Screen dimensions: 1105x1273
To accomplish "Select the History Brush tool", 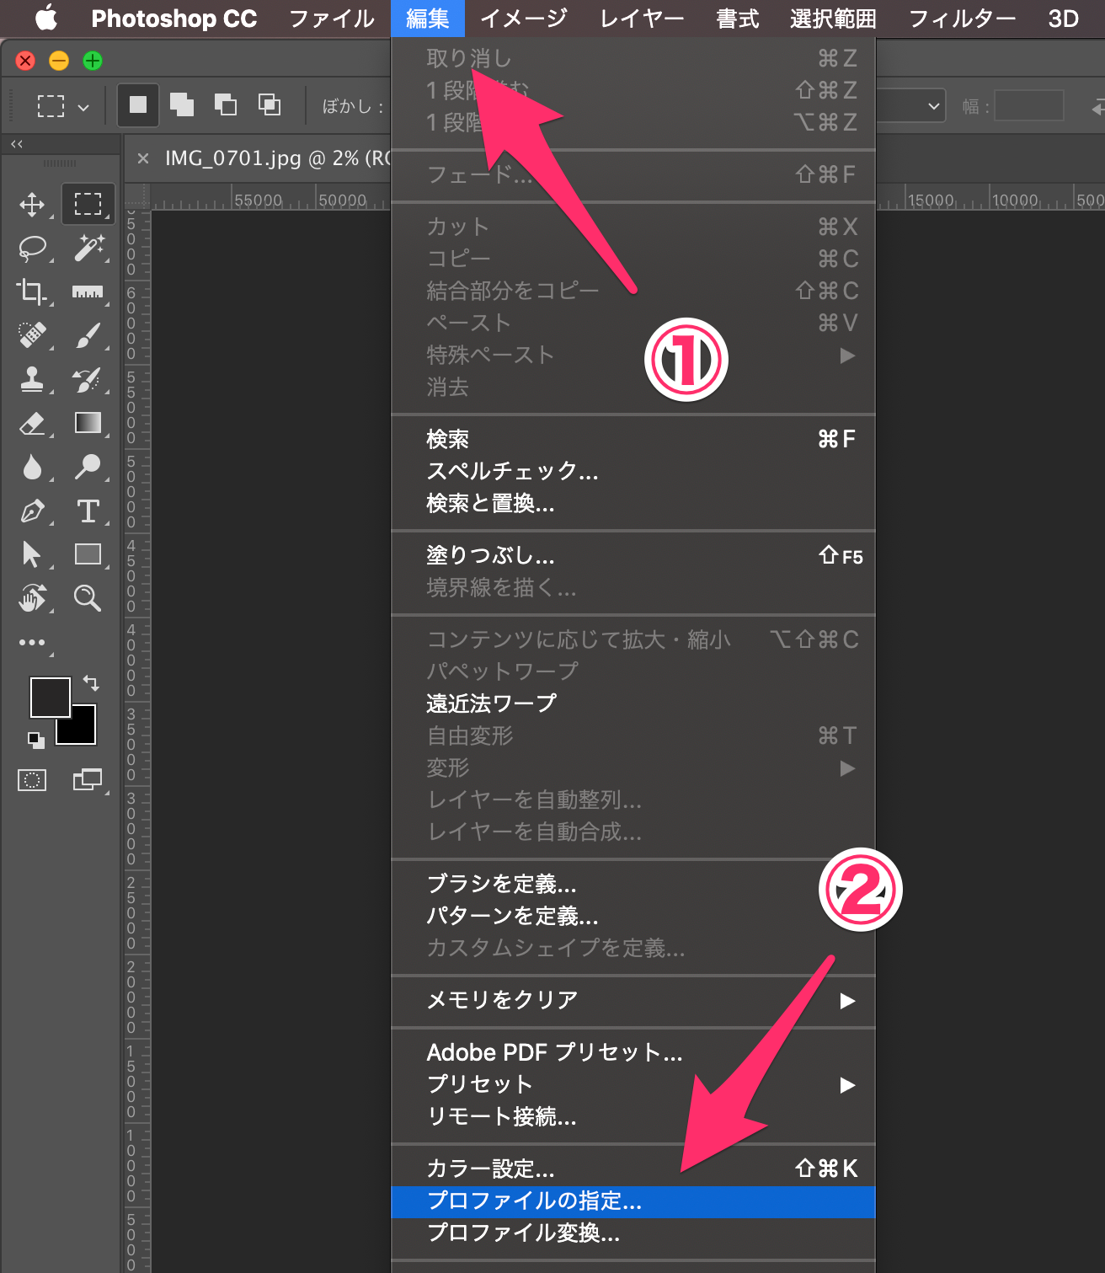I will [88, 379].
